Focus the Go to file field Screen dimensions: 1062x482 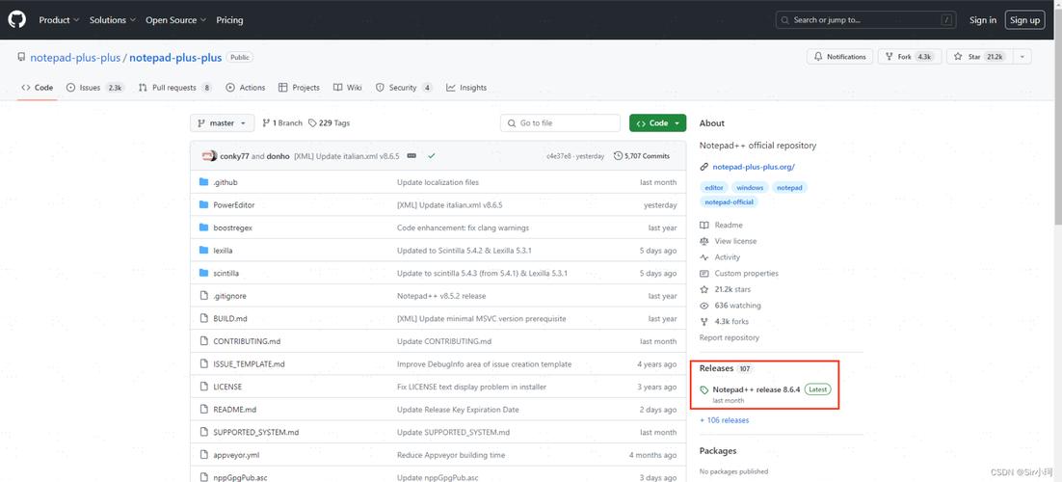560,123
